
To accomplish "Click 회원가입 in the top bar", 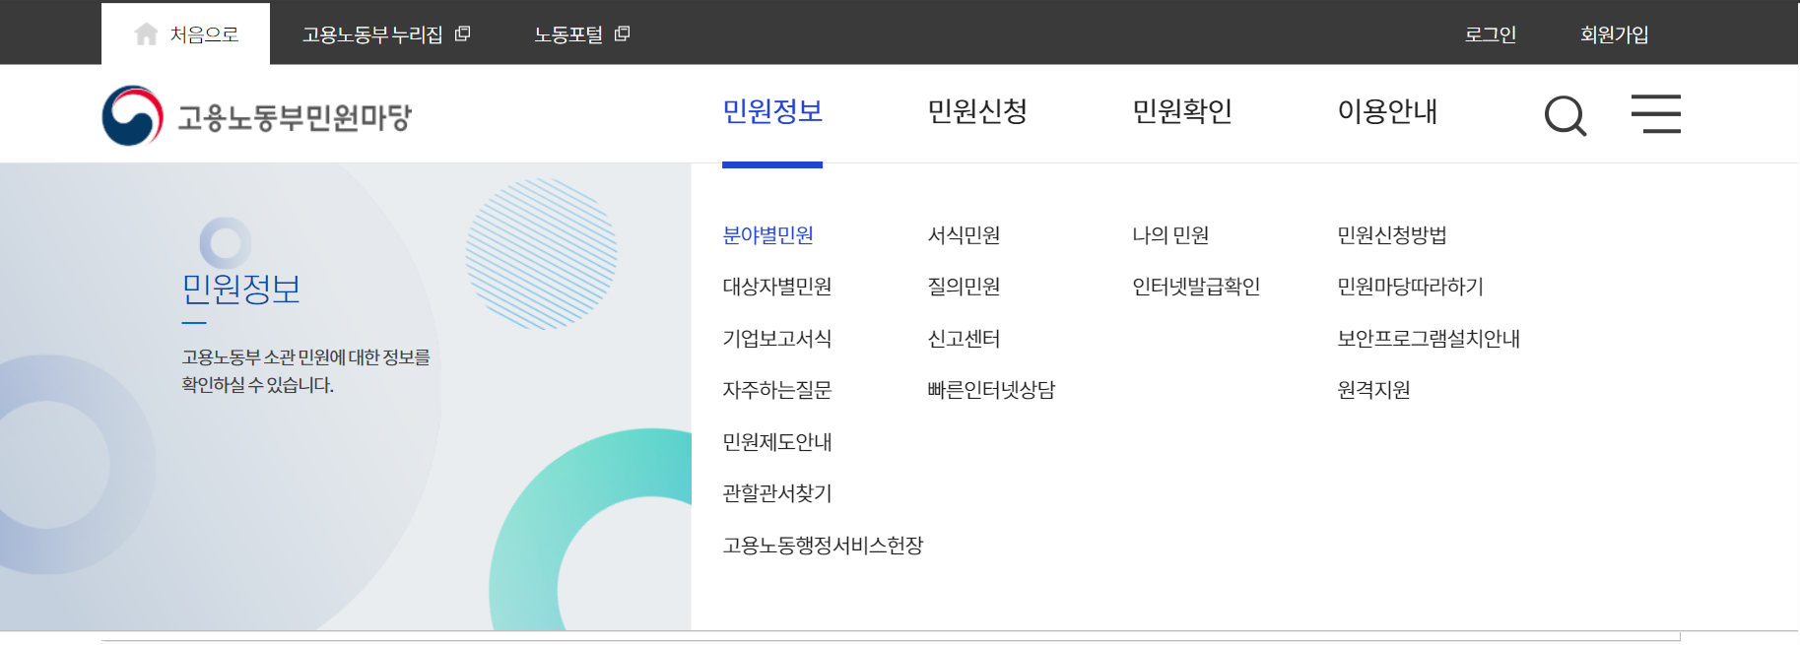I will coord(1615,34).
